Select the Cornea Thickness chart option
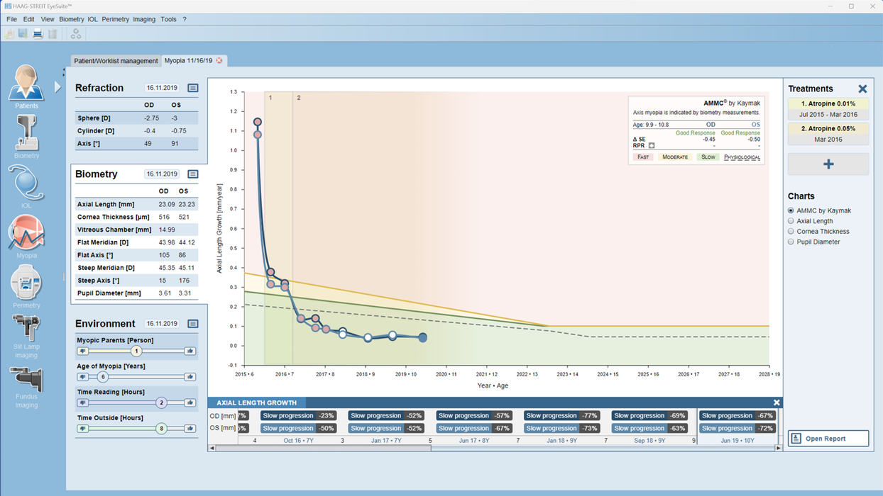The image size is (883, 496). click(791, 231)
